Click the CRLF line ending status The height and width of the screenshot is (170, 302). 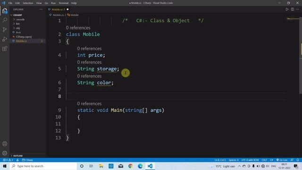coord(264,160)
